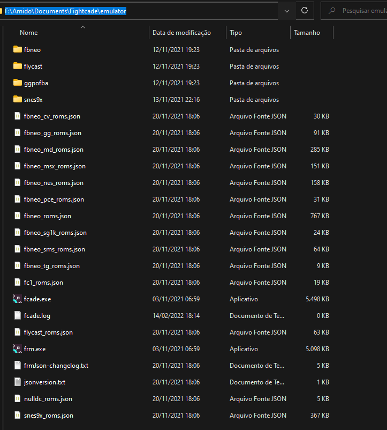This screenshot has width=387, height=430.
Task: Click the search magnifier icon
Action: pyautogui.click(x=332, y=11)
